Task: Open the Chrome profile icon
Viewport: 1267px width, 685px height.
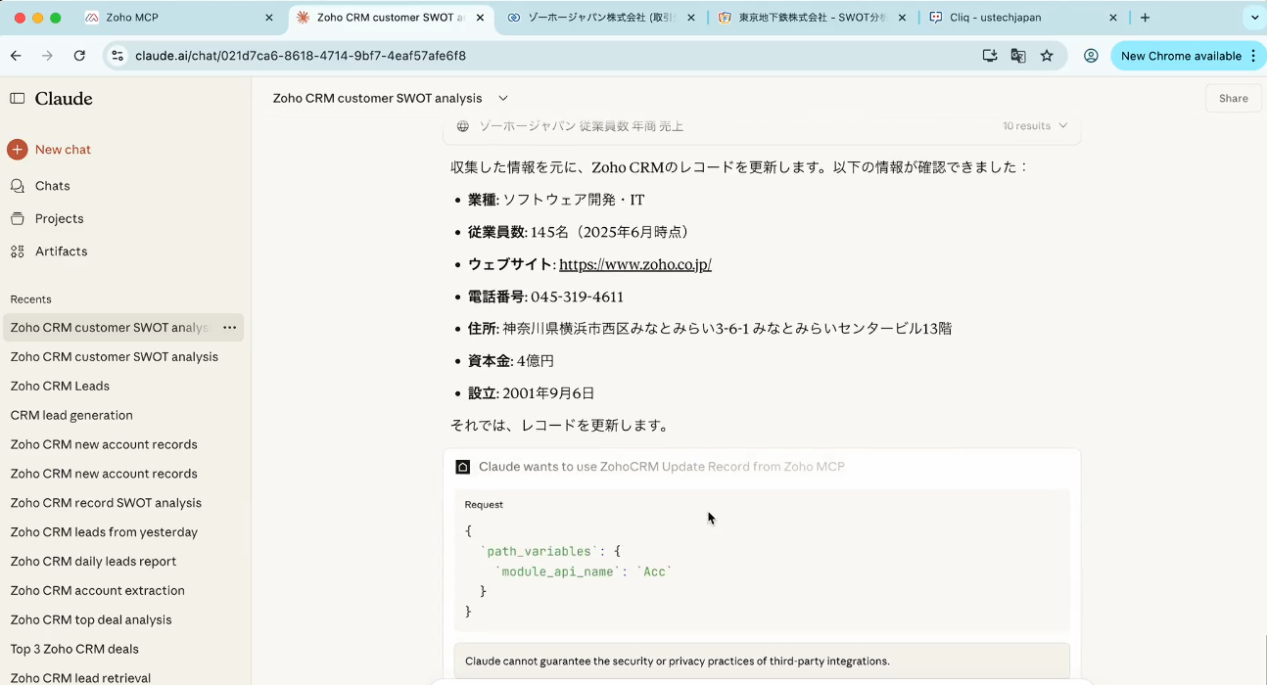Action: tap(1091, 56)
